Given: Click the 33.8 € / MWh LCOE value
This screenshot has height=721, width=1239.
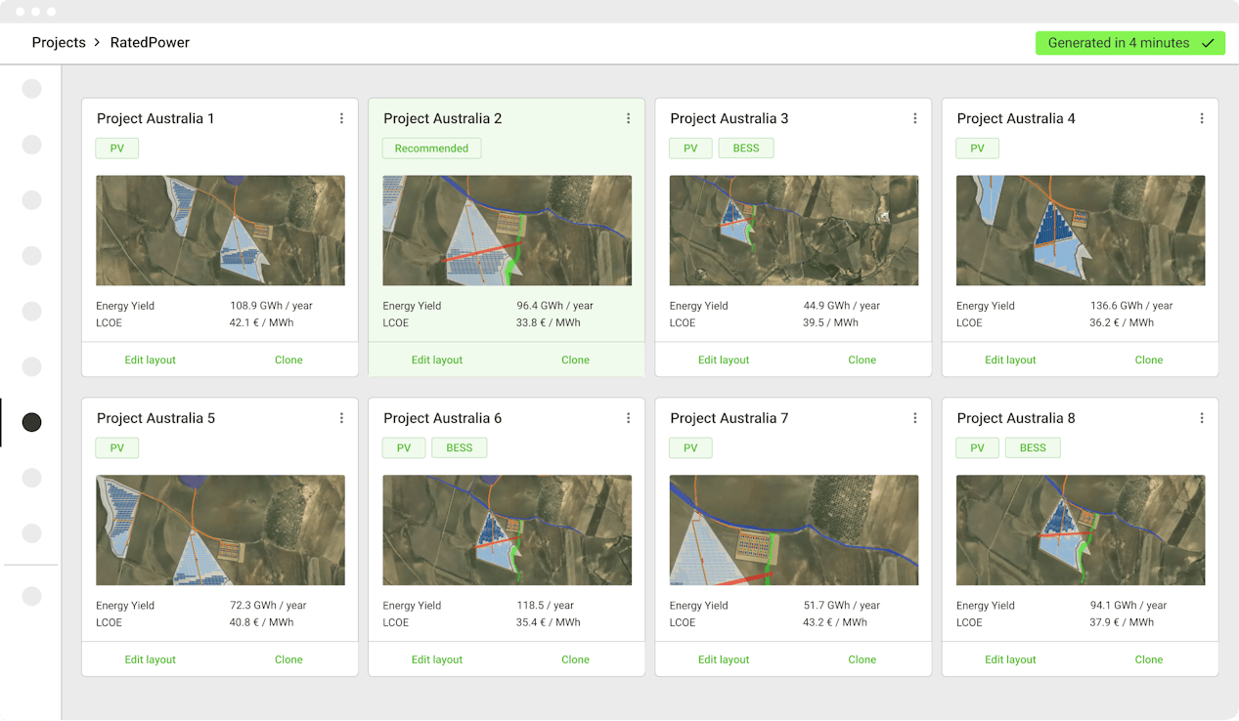Looking at the screenshot, I should pyautogui.click(x=549, y=322).
